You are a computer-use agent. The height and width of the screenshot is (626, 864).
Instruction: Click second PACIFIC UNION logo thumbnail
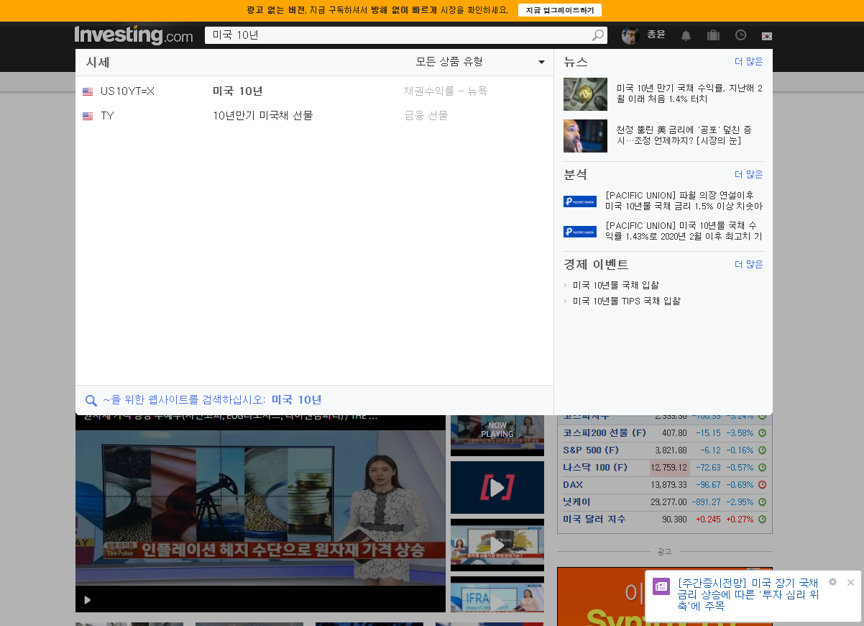point(580,232)
